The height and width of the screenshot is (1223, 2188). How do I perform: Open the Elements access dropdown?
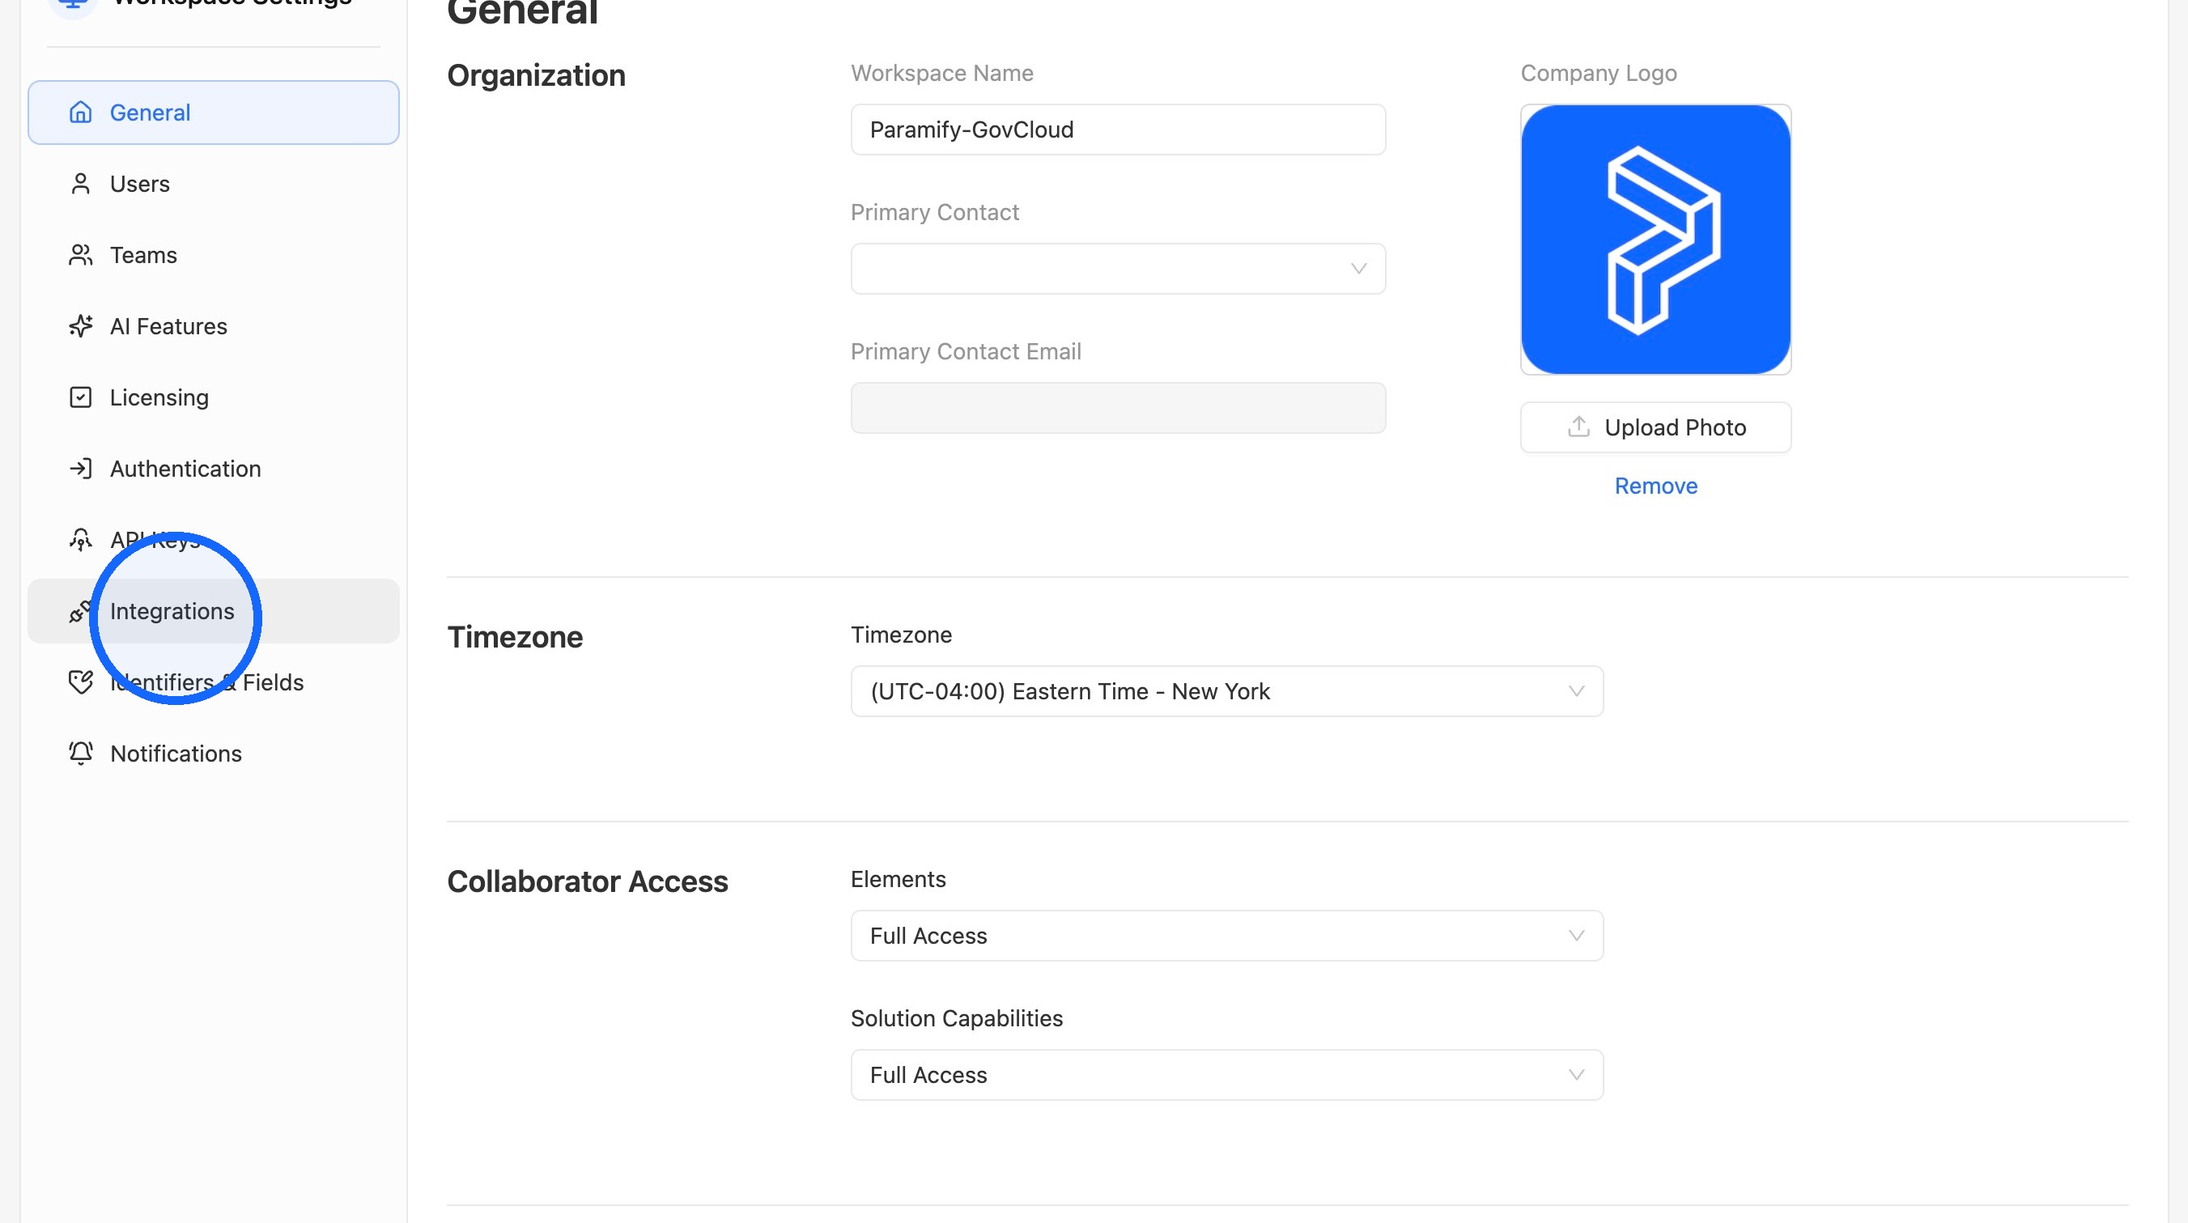[1226, 936]
